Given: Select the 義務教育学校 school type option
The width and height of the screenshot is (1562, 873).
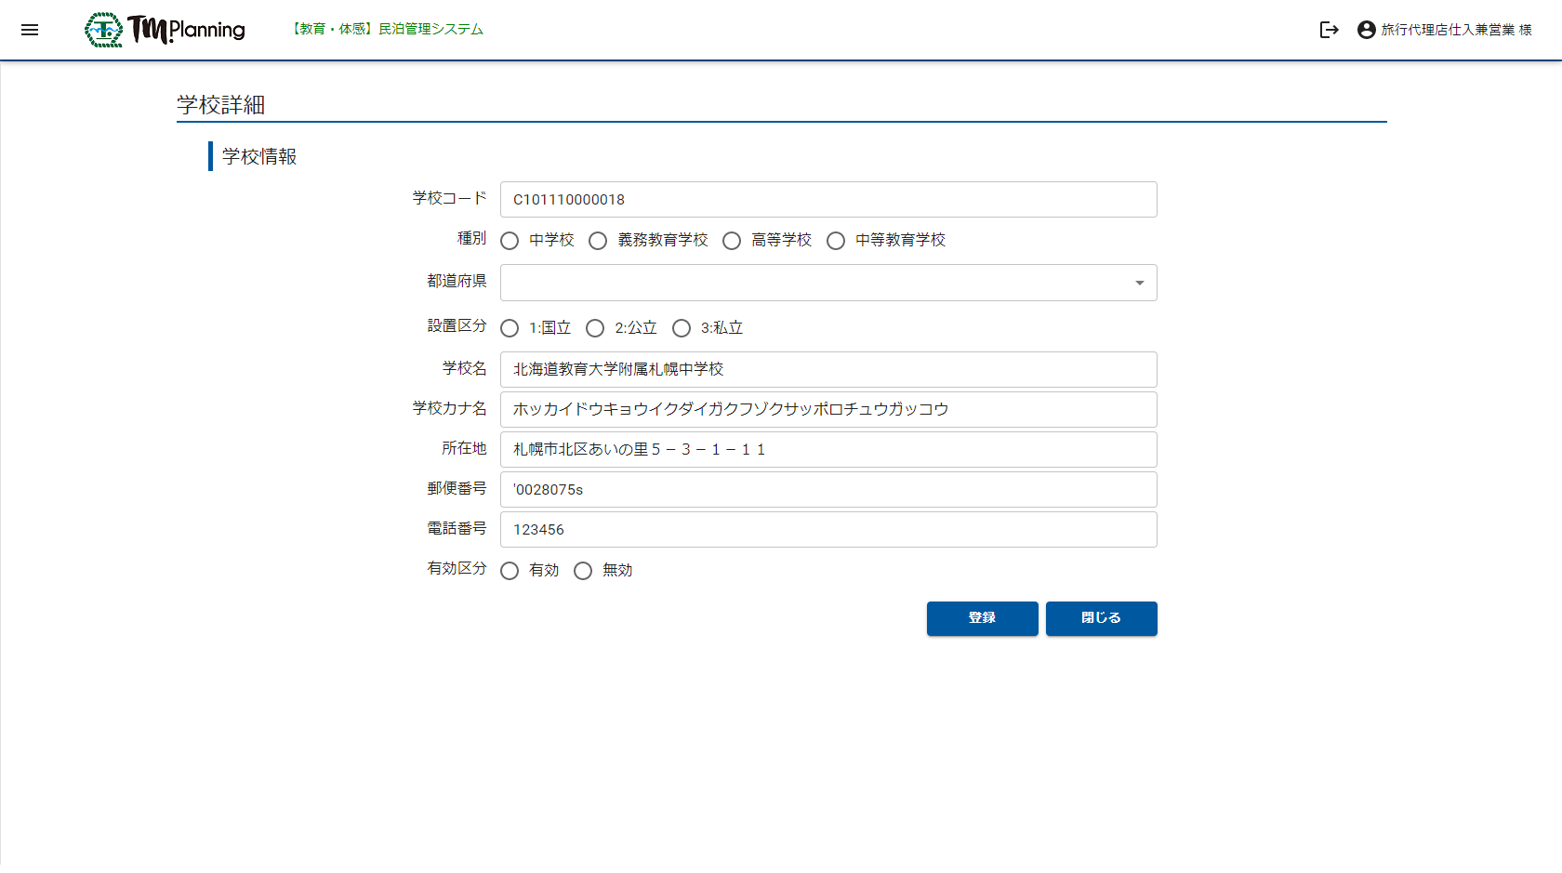Looking at the screenshot, I should (x=598, y=241).
